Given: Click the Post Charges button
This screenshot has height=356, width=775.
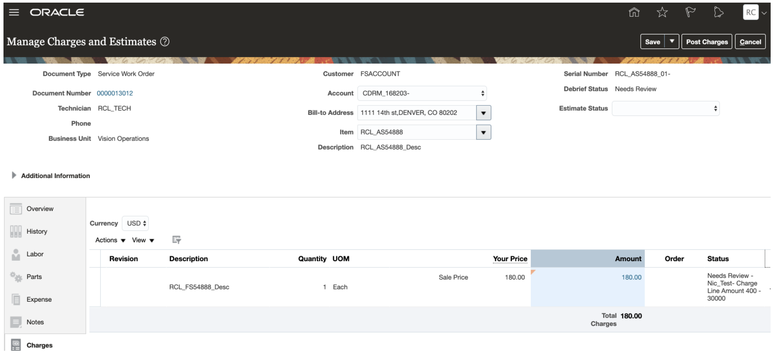Looking at the screenshot, I should pos(707,41).
